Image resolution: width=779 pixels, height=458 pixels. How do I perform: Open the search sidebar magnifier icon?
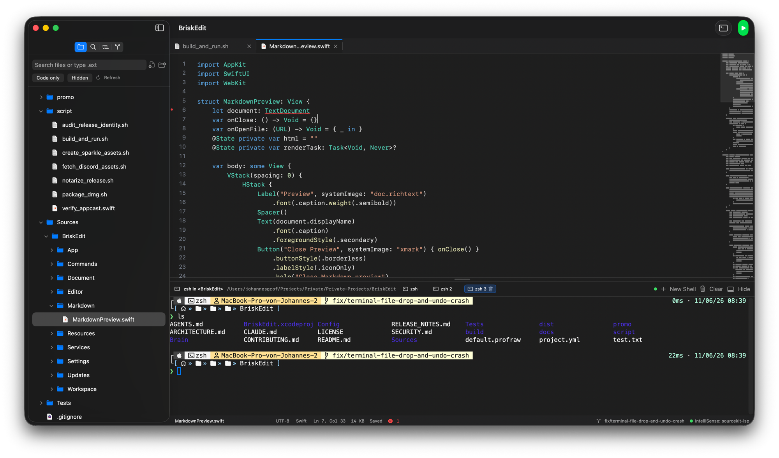point(93,47)
